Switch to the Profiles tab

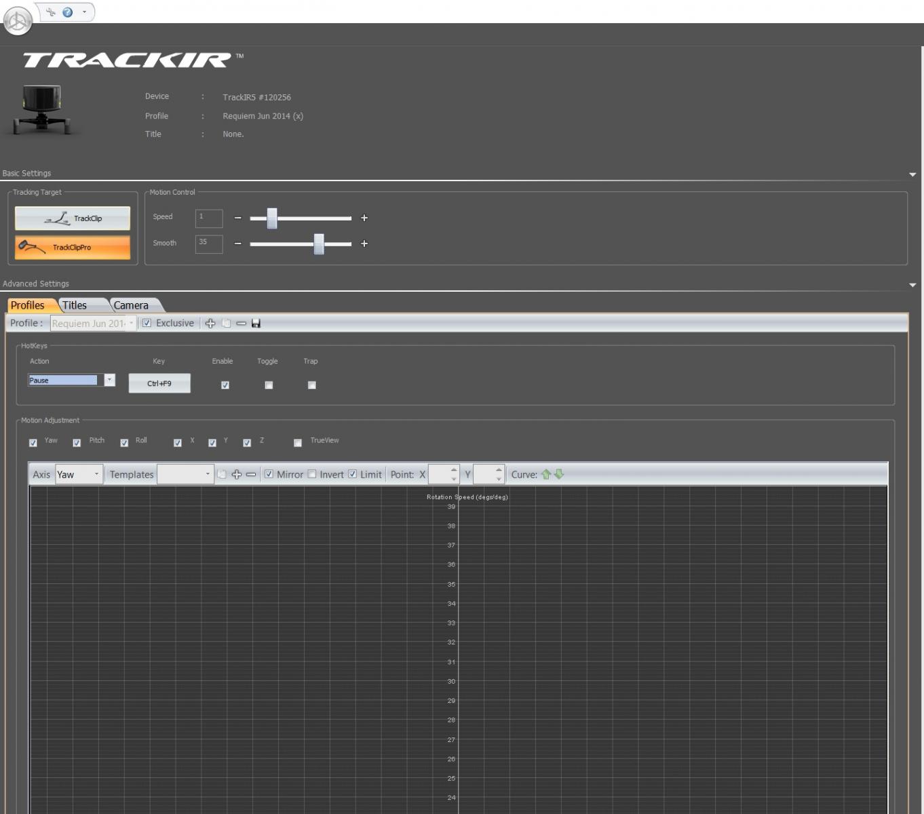pos(28,305)
